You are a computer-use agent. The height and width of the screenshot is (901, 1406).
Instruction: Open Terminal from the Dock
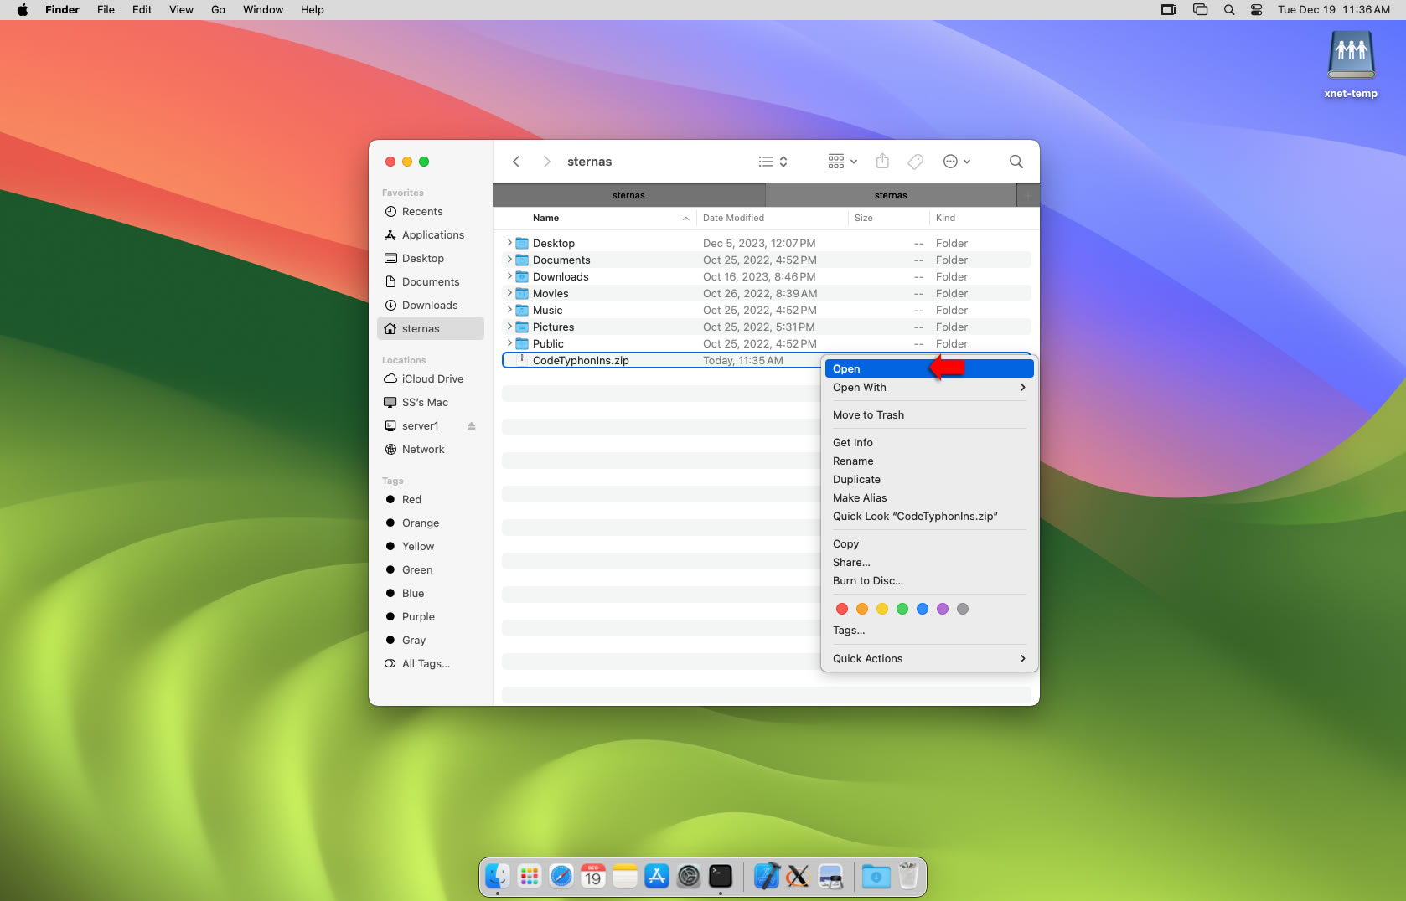pos(721,877)
